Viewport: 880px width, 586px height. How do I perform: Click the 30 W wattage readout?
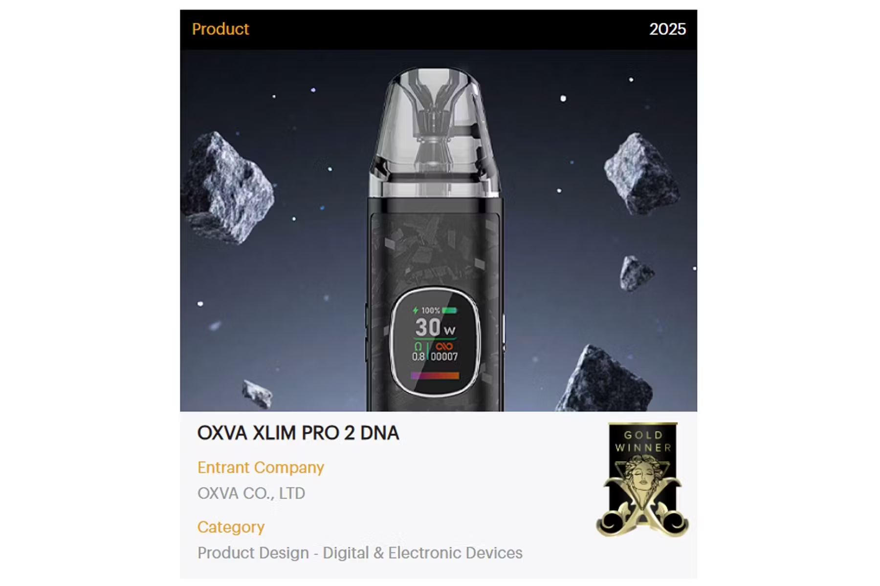pyautogui.click(x=435, y=327)
